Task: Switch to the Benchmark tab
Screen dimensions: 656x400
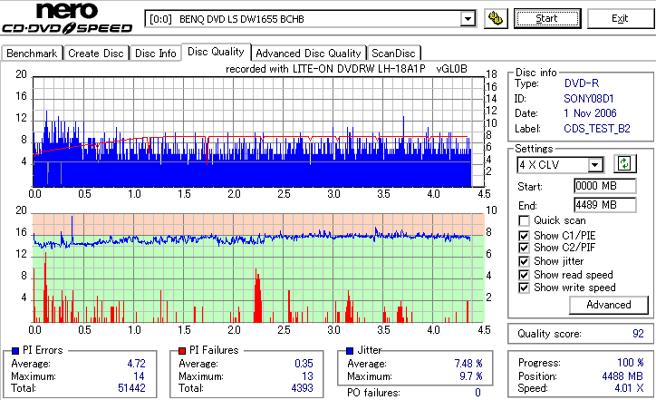Action: tap(32, 54)
